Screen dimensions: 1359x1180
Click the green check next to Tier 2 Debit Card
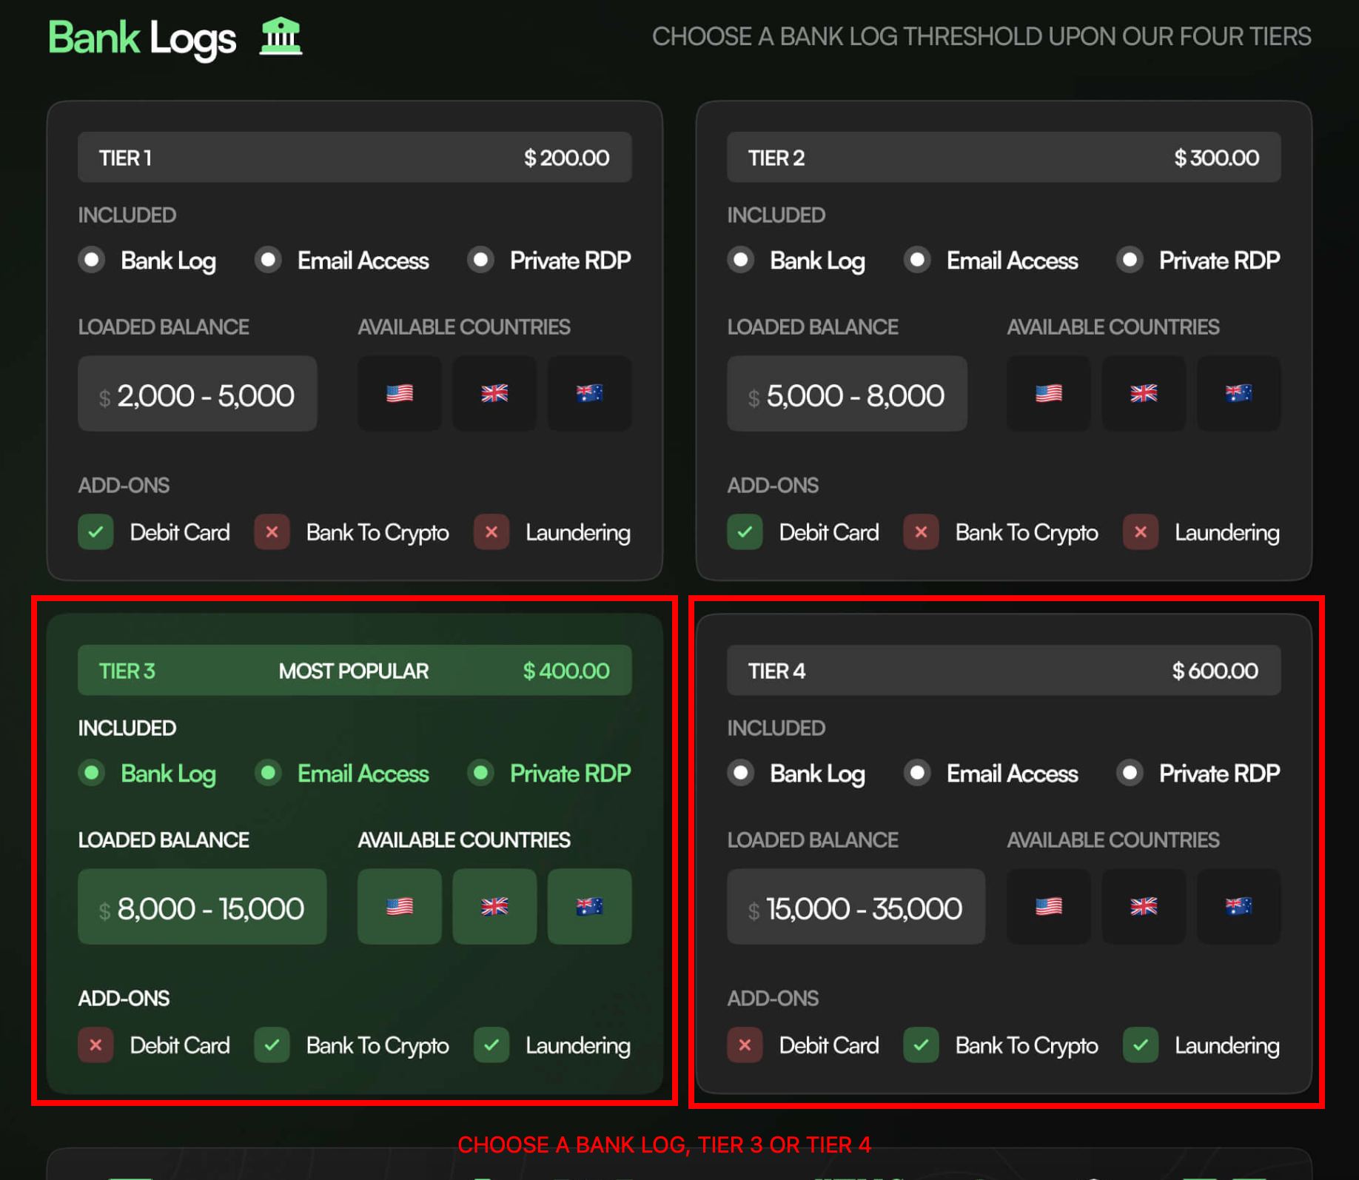(745, 532)
